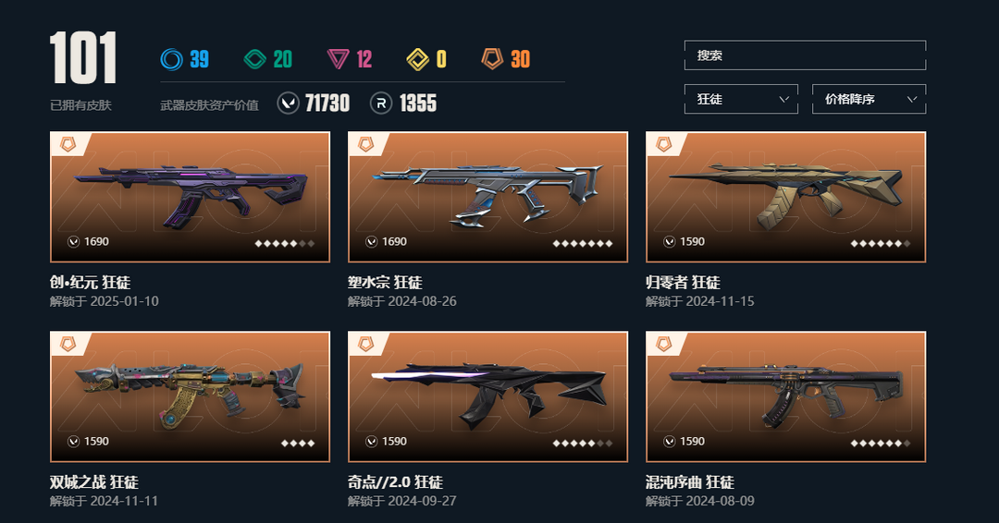Open the 归零者 狂徒 skin thumbnail
The width and height of the screenshot is (999, 523).
[785, 197]
